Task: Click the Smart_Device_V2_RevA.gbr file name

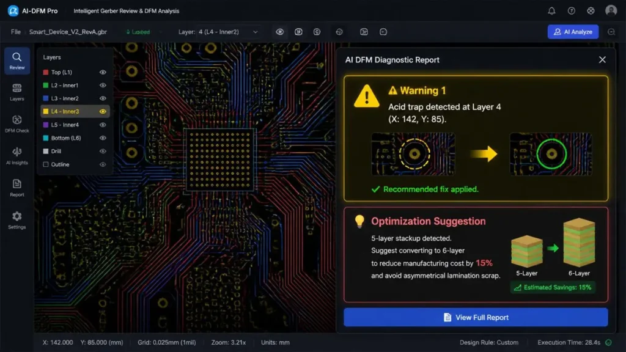Action: tap(68, 32)
